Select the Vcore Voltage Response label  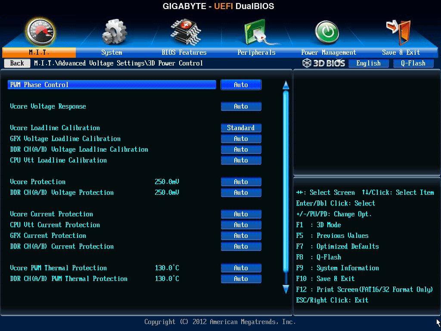point(48,106)
